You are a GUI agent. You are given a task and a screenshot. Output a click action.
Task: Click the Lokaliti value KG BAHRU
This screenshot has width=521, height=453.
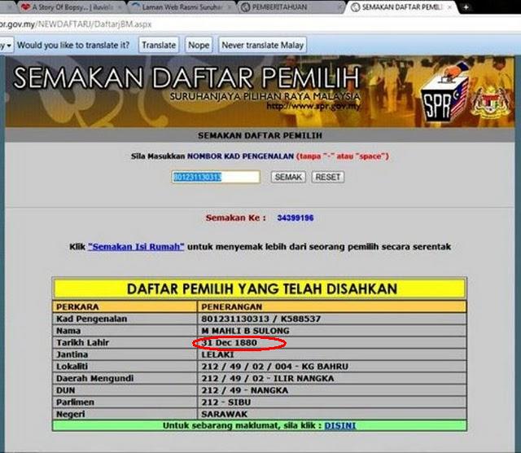(275, 367)
